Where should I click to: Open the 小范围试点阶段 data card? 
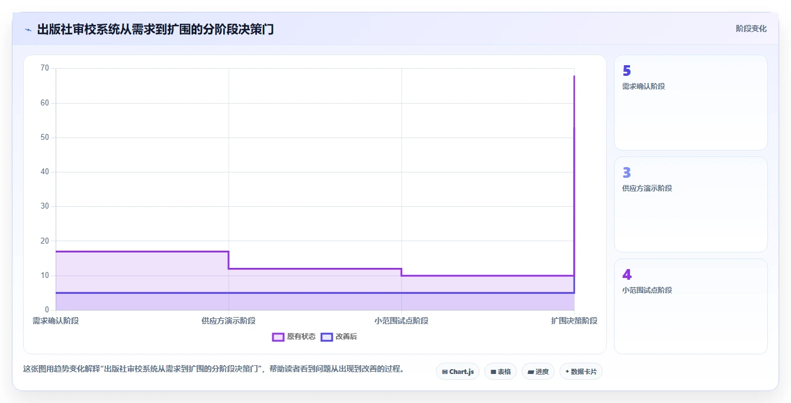click(x=691, y=306)
